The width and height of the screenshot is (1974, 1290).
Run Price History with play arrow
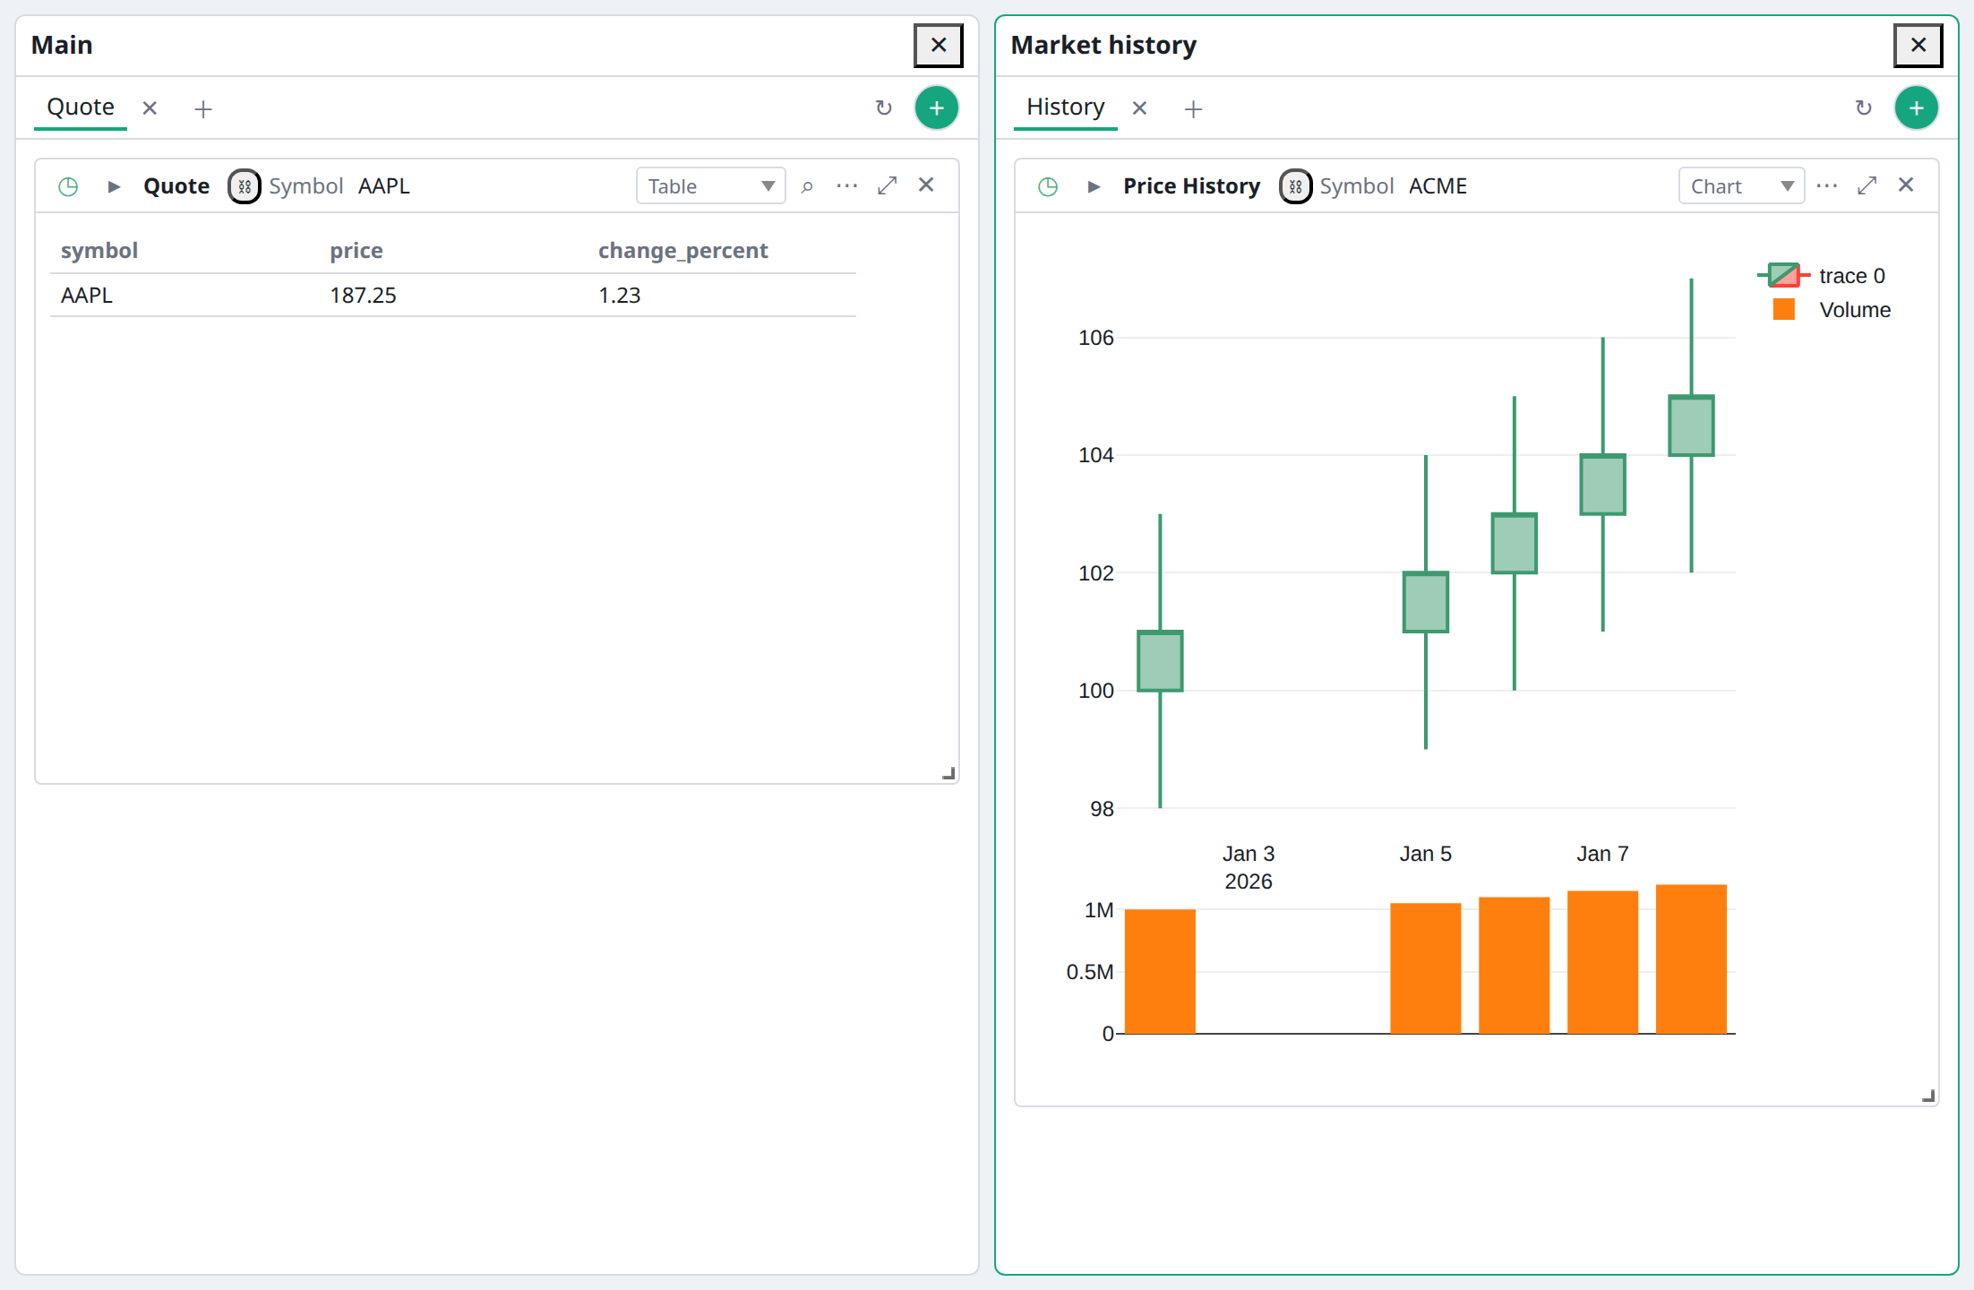1094,186
